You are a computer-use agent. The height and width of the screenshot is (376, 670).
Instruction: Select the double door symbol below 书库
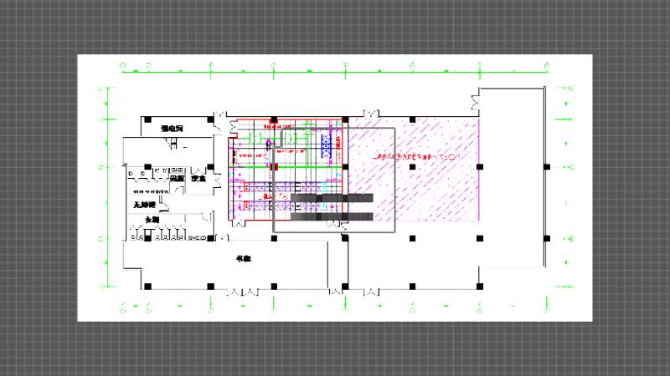(244, 292)
